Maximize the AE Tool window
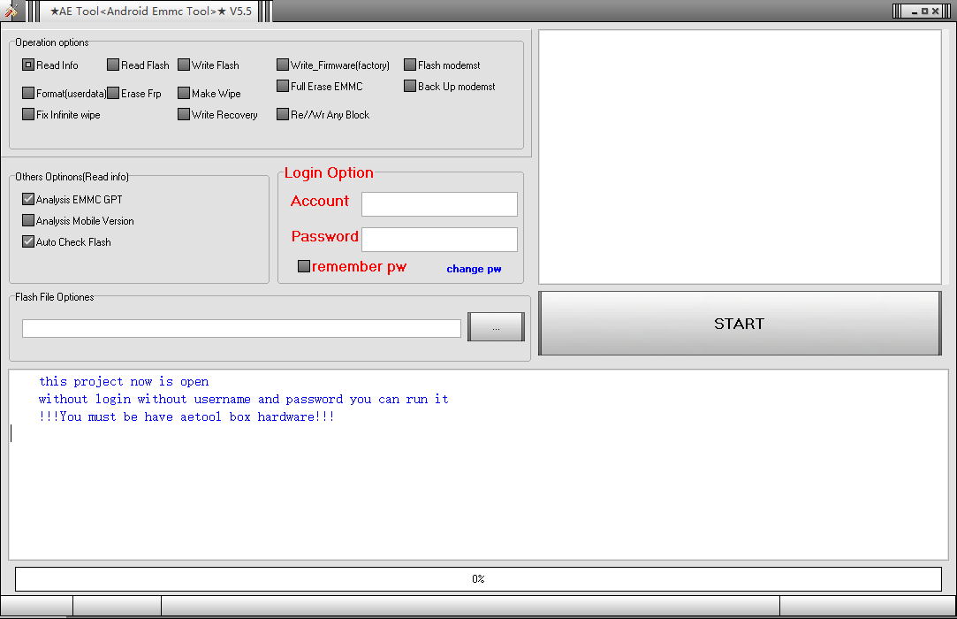 click(924, 11)
